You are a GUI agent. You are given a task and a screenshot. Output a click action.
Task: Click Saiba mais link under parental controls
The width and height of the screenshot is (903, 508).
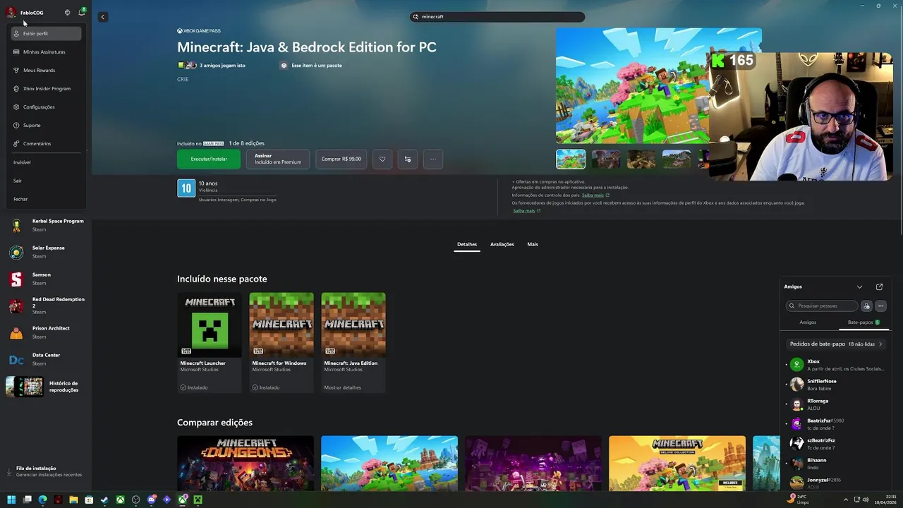(593, 195)
